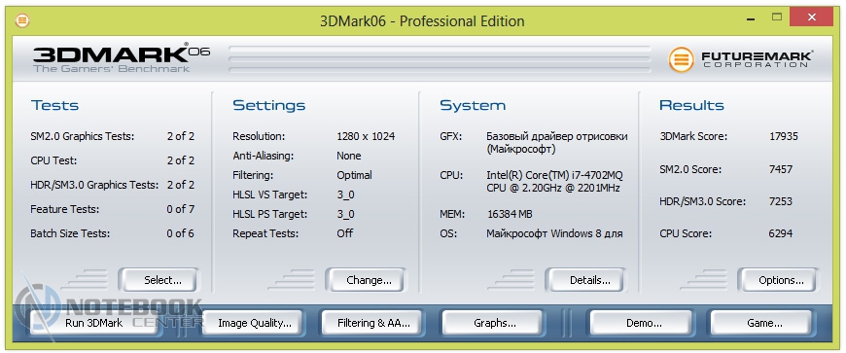Image resolution: width=846 pixels, height=353 pixels.
Task: Click the Batch Size Tests value 0 of 6
Action: (181, 233)
